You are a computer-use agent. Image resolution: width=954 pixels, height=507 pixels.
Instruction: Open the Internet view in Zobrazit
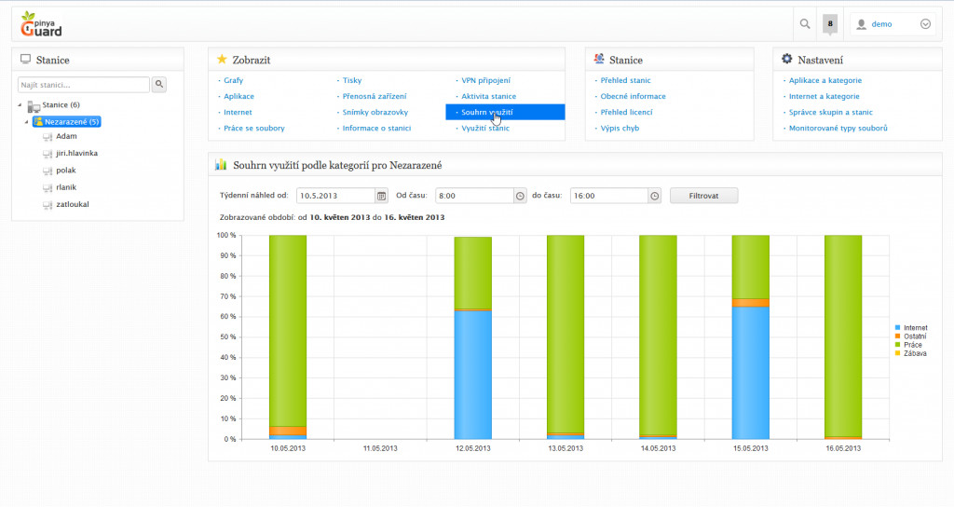click(238, 112)
